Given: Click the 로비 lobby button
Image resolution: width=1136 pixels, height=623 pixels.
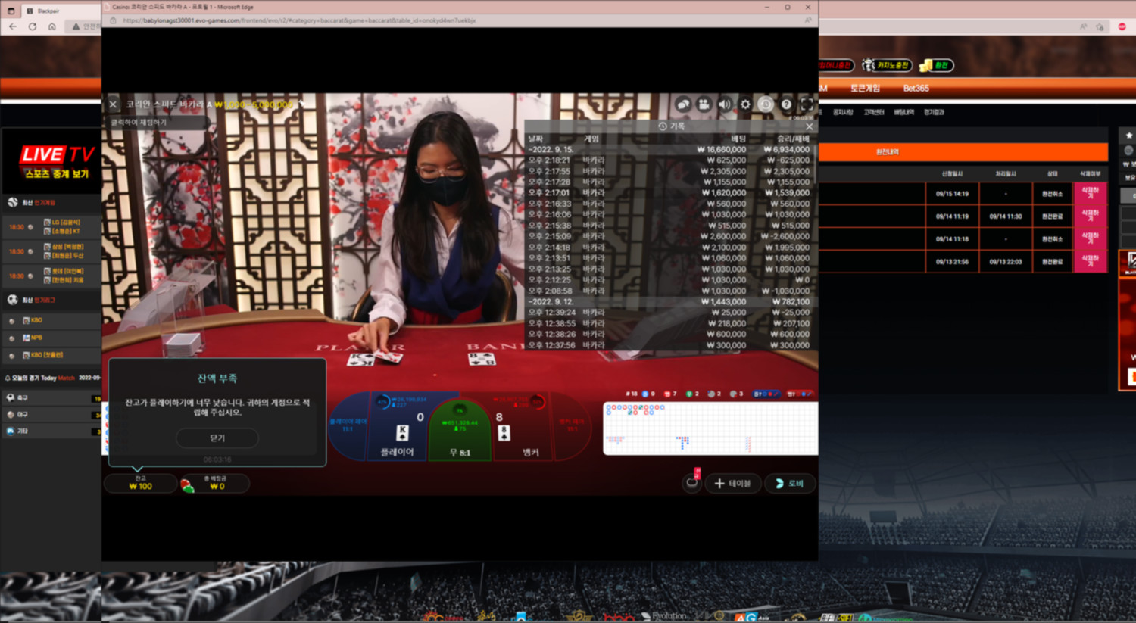Looking at the screenshot, I should pos(789,483).
